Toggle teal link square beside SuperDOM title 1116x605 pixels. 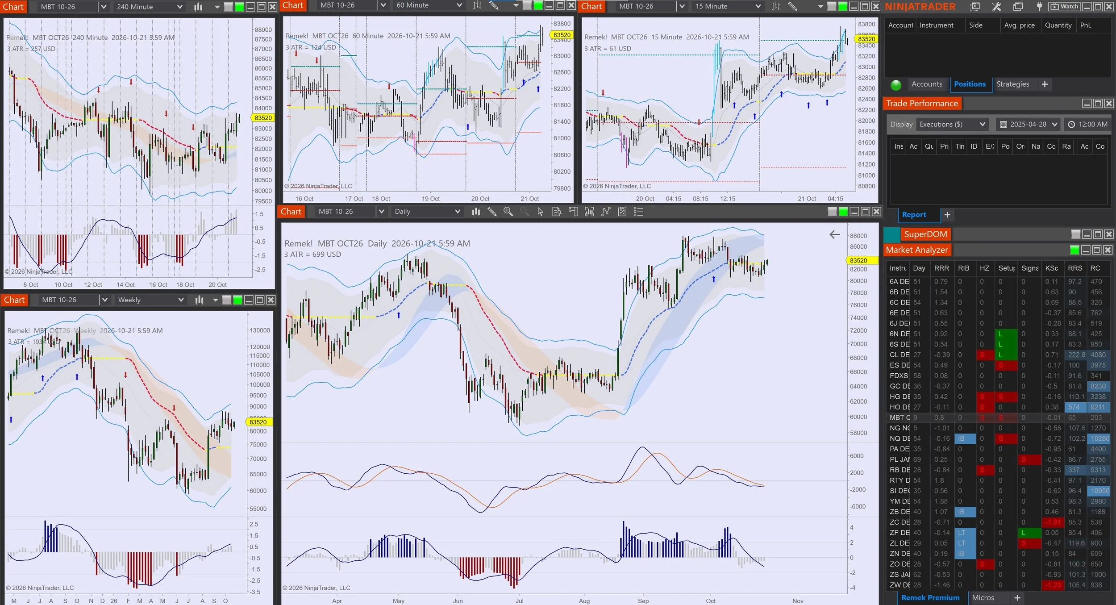coord(892,234)
